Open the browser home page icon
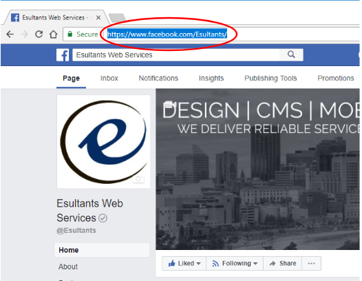362x281 pixels. coord(54,34)
